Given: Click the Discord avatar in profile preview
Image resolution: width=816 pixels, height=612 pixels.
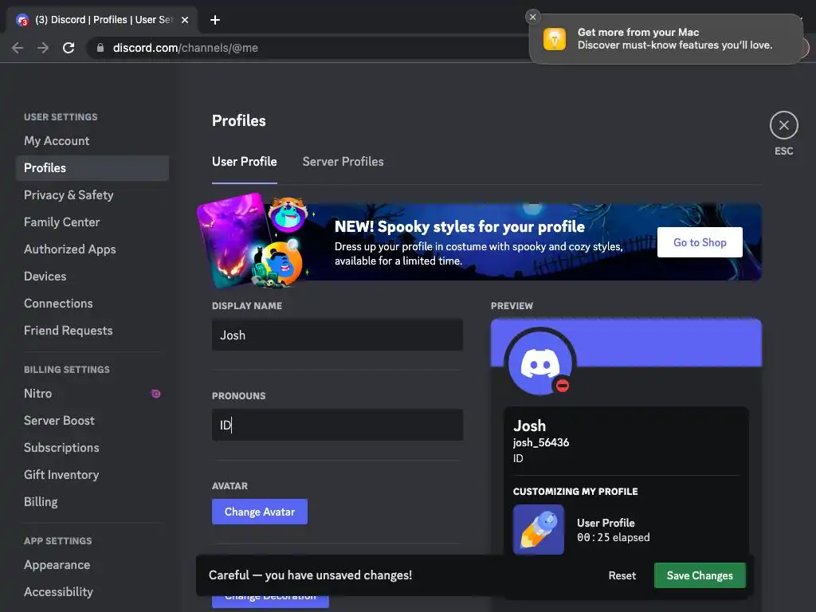Looking at the screenshot, I should [x=539, y=363].
